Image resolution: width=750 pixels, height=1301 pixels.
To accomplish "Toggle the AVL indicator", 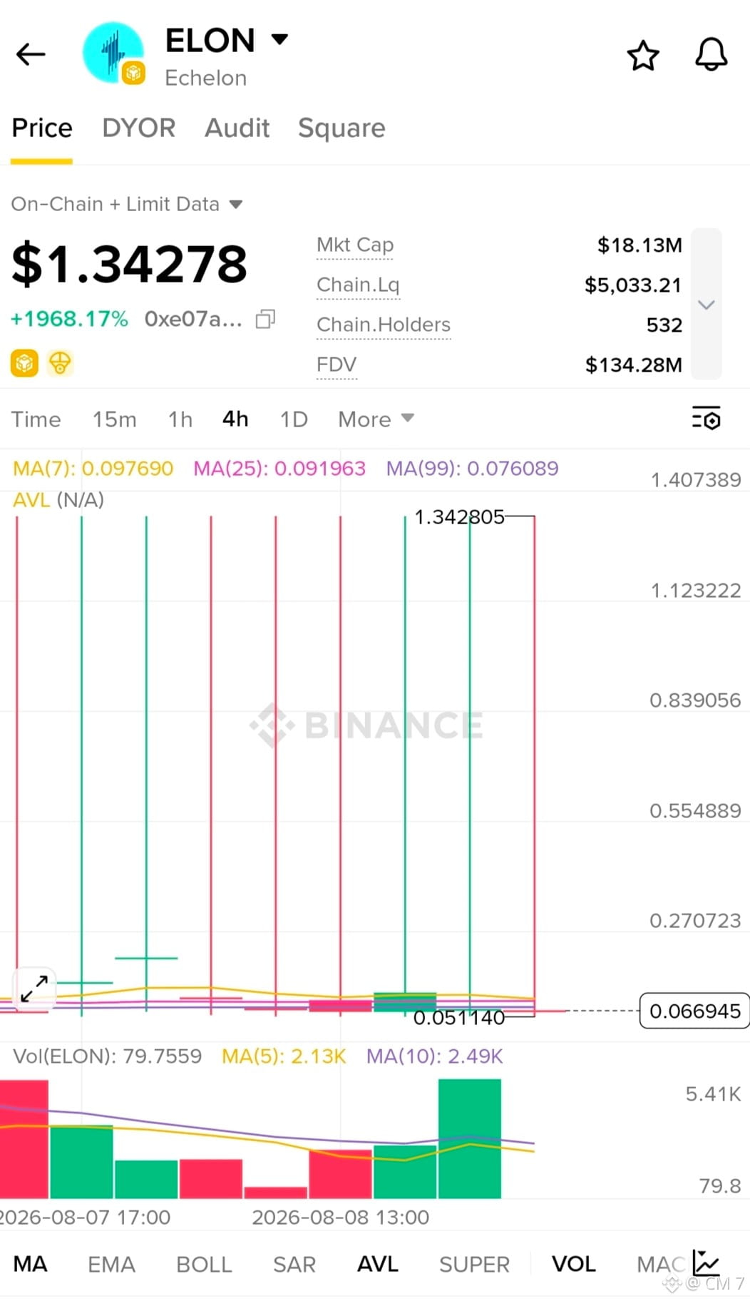I will pos(377,1264).
